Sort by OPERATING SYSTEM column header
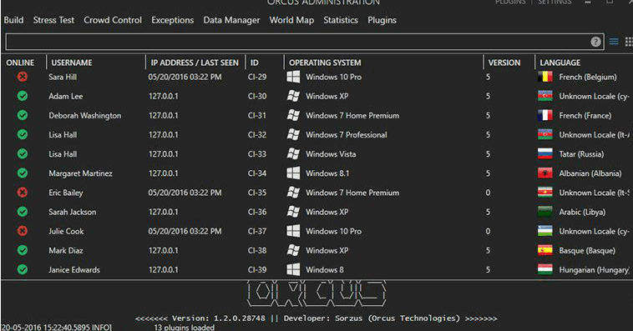The height and width of the screenshot is (331, 633). pos(325,63)
